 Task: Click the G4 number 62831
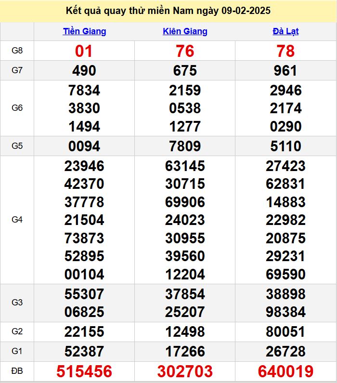pos(285,184)
